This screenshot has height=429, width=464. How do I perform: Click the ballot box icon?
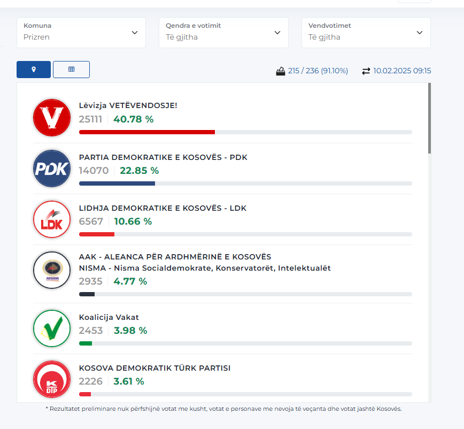(280, 71)
